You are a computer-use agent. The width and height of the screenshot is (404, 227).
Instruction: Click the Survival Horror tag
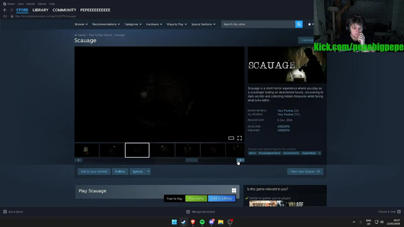click(x=291, y=153)
